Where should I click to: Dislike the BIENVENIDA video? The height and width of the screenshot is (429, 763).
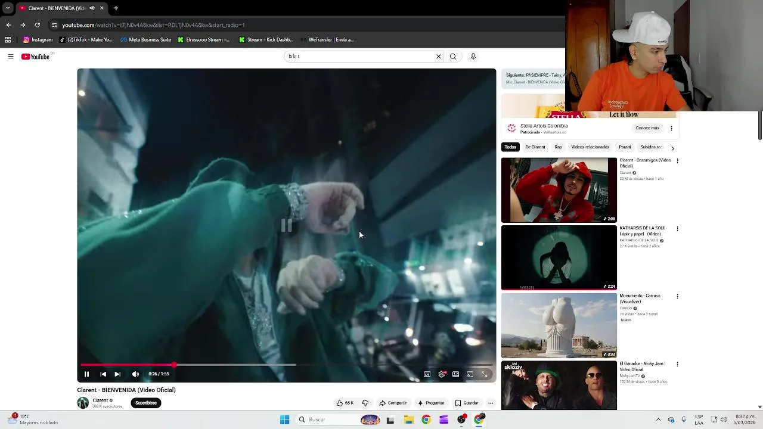tap(365, 403)
